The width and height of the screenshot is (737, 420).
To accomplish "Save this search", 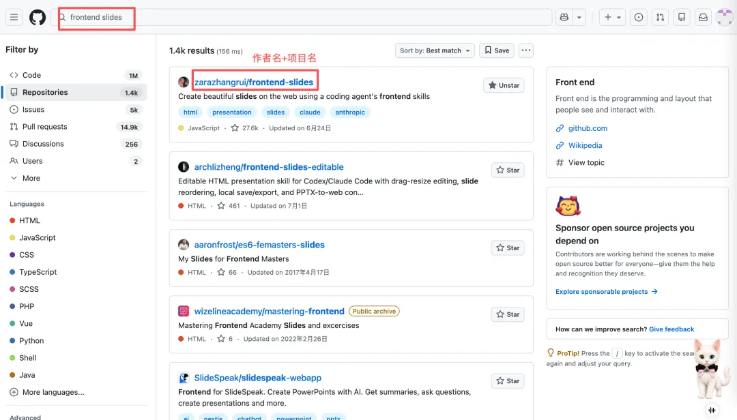I will coord(497,50).
